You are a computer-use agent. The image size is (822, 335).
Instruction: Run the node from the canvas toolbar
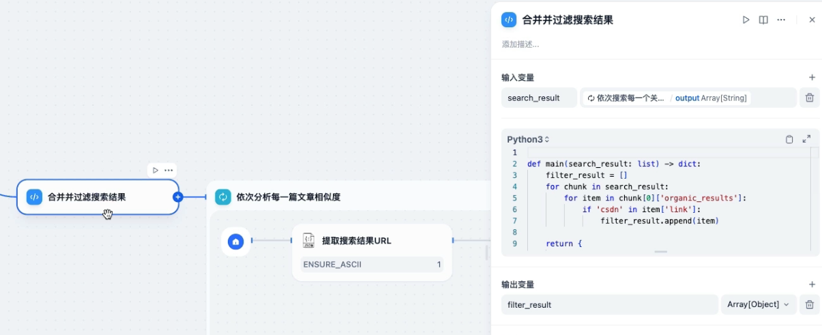(x=156, y=170)
